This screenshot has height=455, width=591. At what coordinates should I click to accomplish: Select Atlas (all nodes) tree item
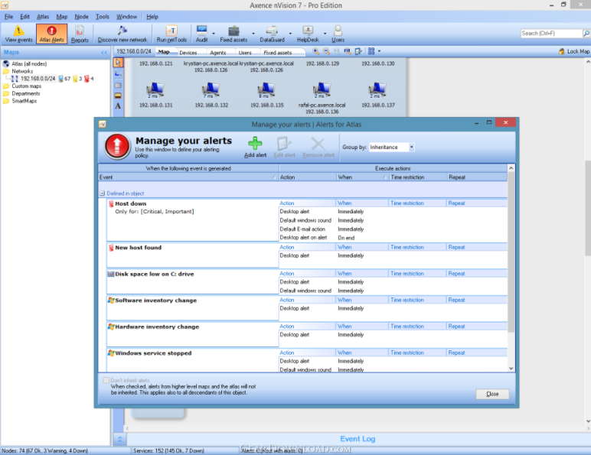point(29,63)
